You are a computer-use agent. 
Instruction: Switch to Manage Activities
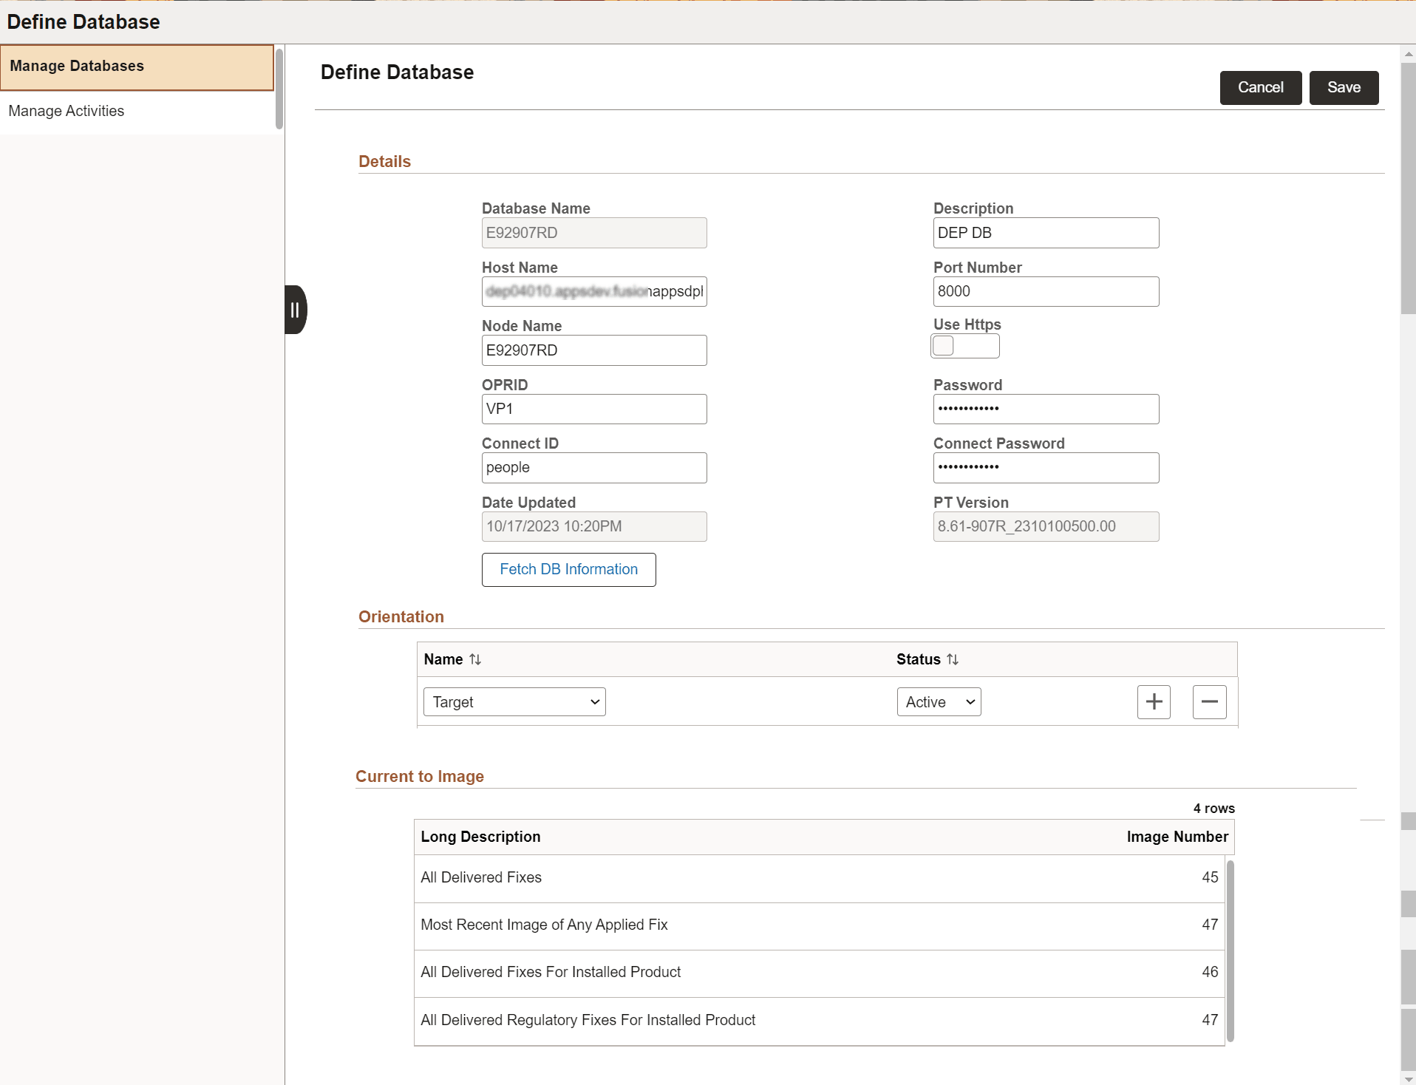pos(66,111)
